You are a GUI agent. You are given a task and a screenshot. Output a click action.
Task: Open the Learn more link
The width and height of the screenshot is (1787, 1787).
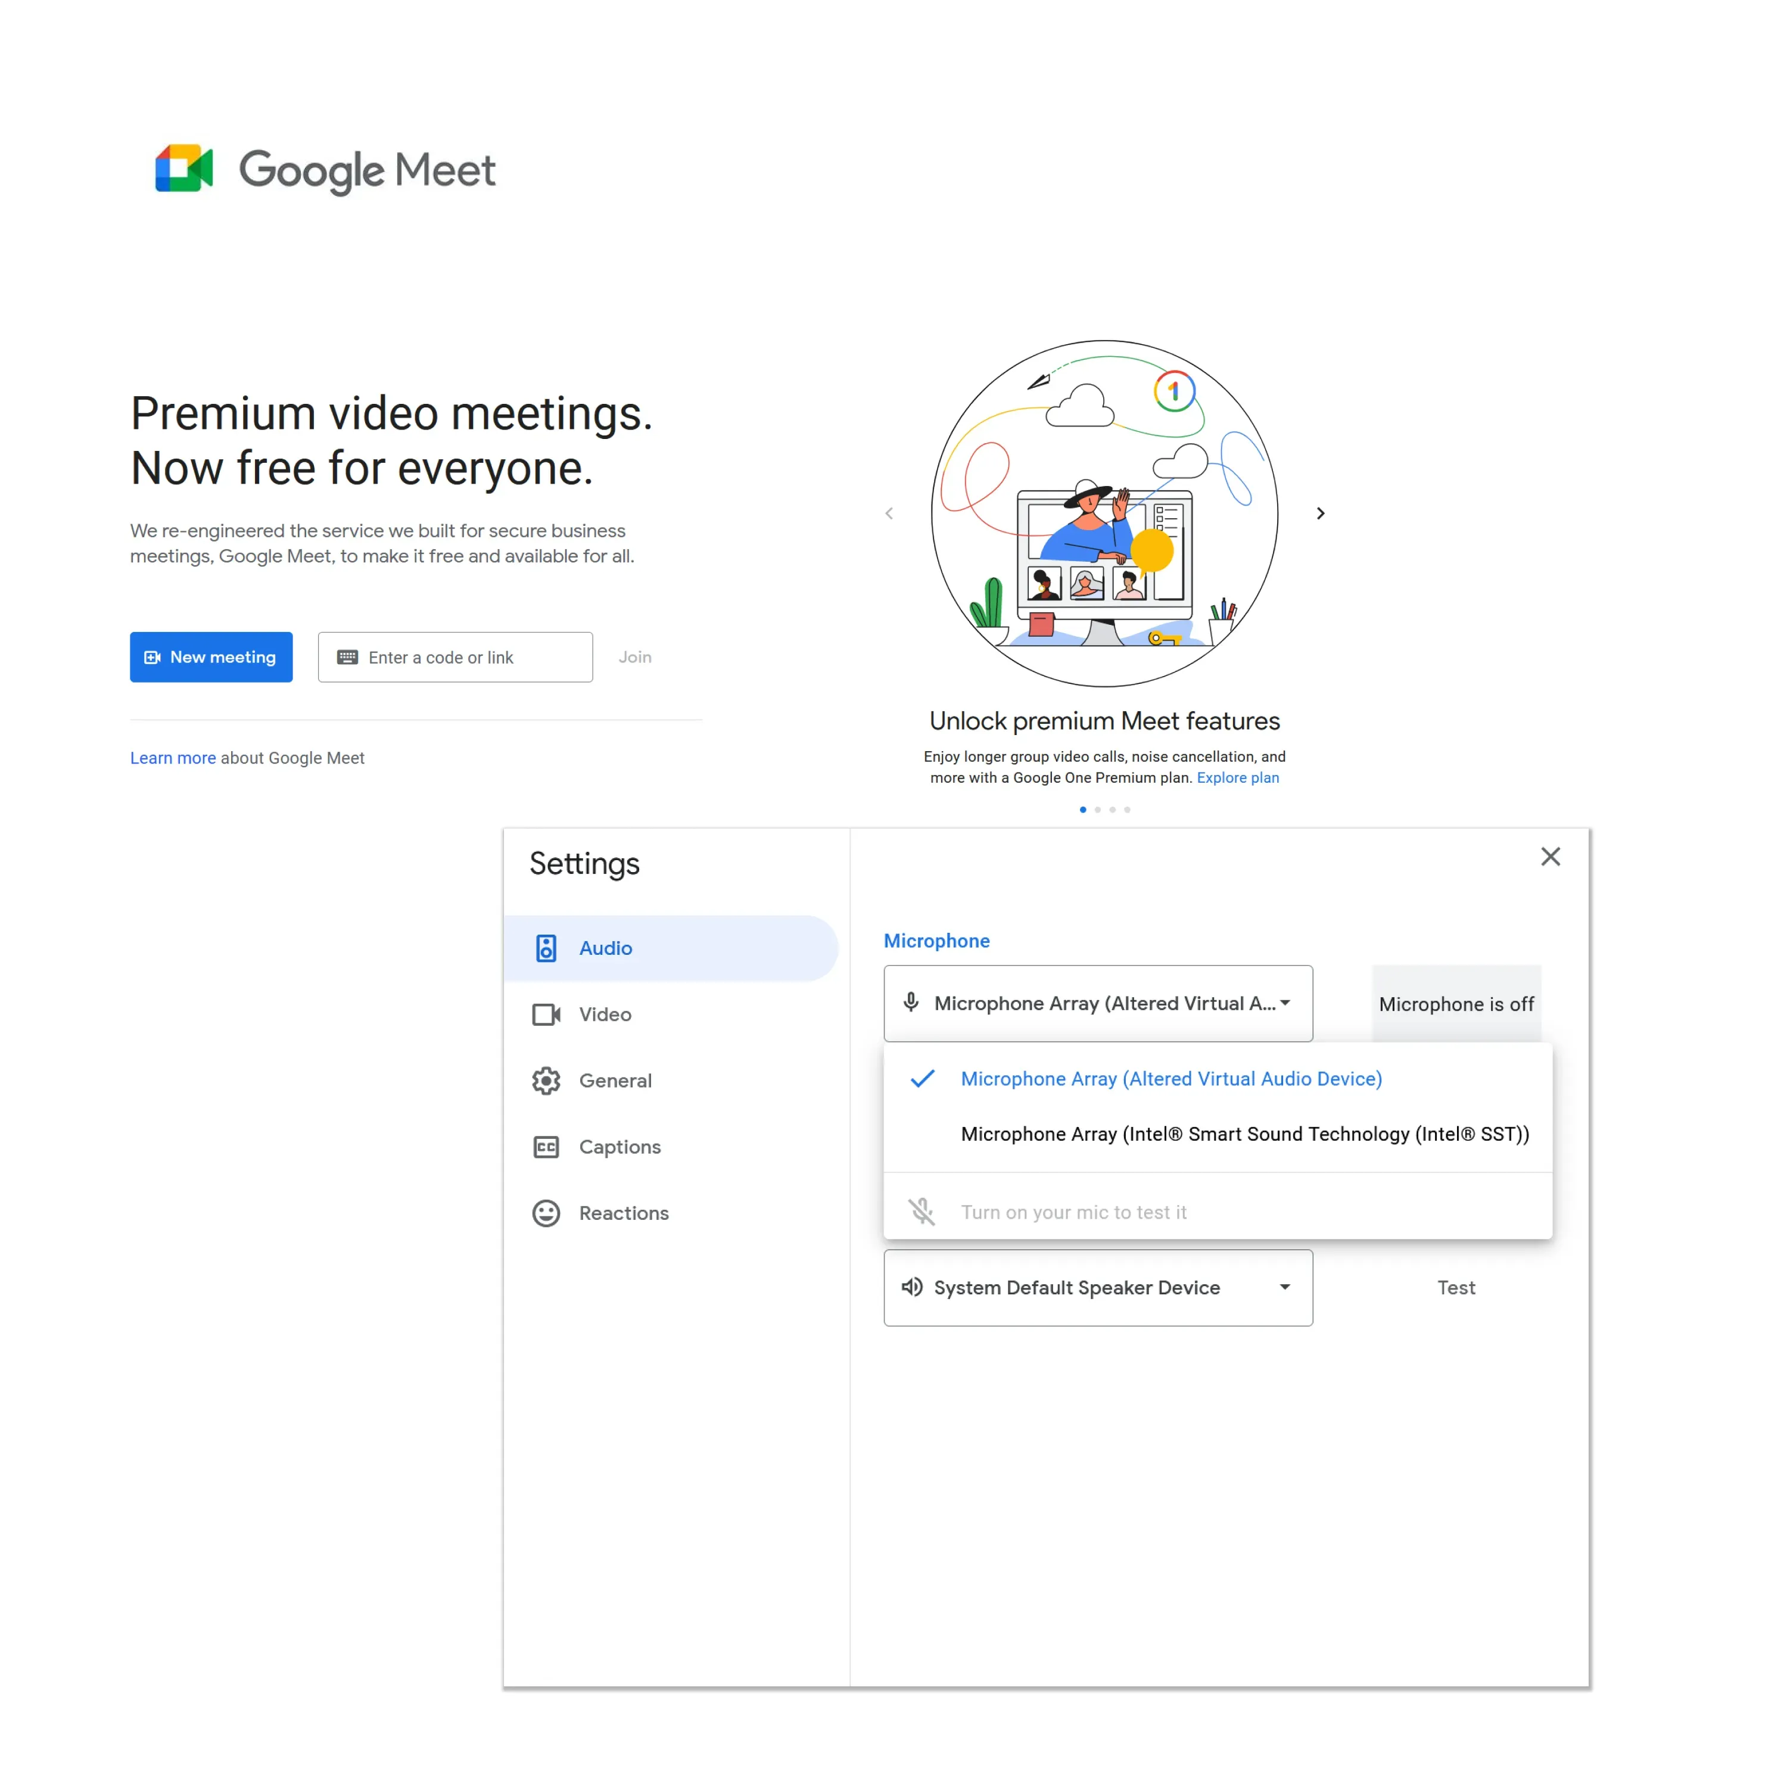pyautogui.click(x=173, y=758)
